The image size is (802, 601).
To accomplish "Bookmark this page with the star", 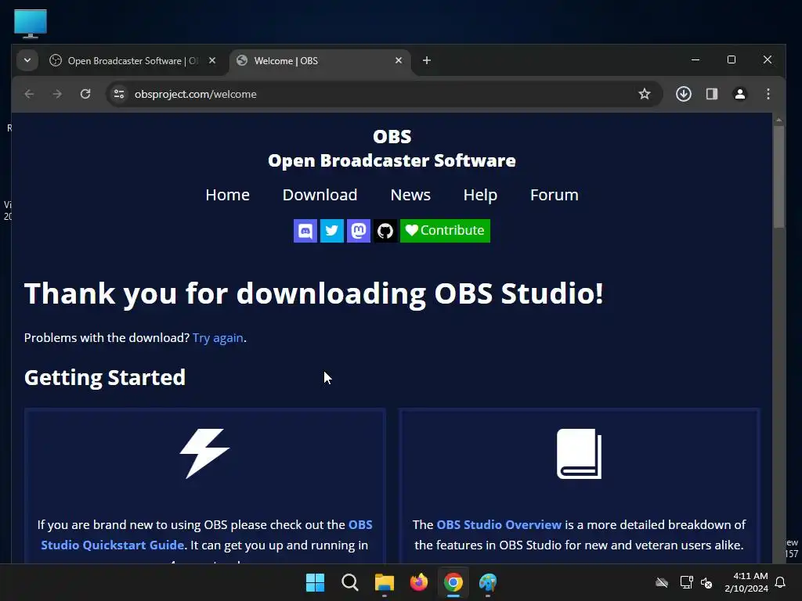I will [645, 94].
